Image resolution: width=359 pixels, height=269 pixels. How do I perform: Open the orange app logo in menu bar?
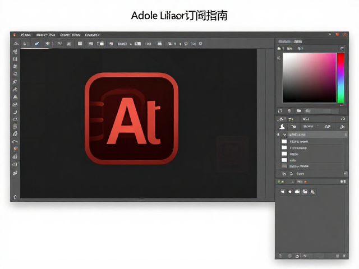[15, 35]
